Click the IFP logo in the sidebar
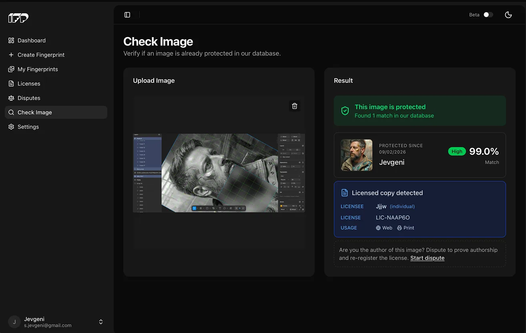Viewport: 526px width, 333px height. 18,18
